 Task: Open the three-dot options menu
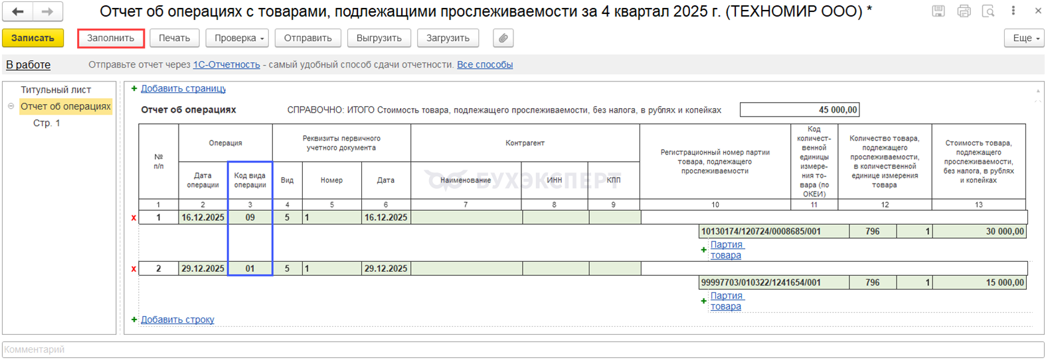(x=1013, y=11)
